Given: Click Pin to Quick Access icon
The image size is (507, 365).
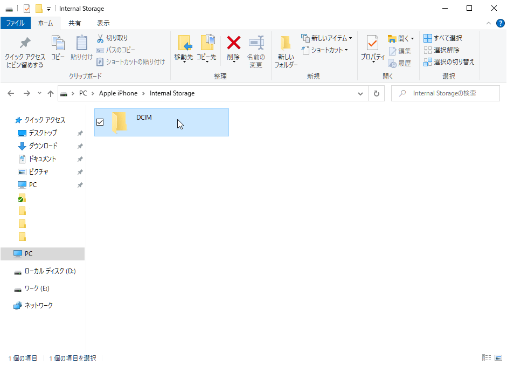Looking at the screenshot, I should (25, 44).
